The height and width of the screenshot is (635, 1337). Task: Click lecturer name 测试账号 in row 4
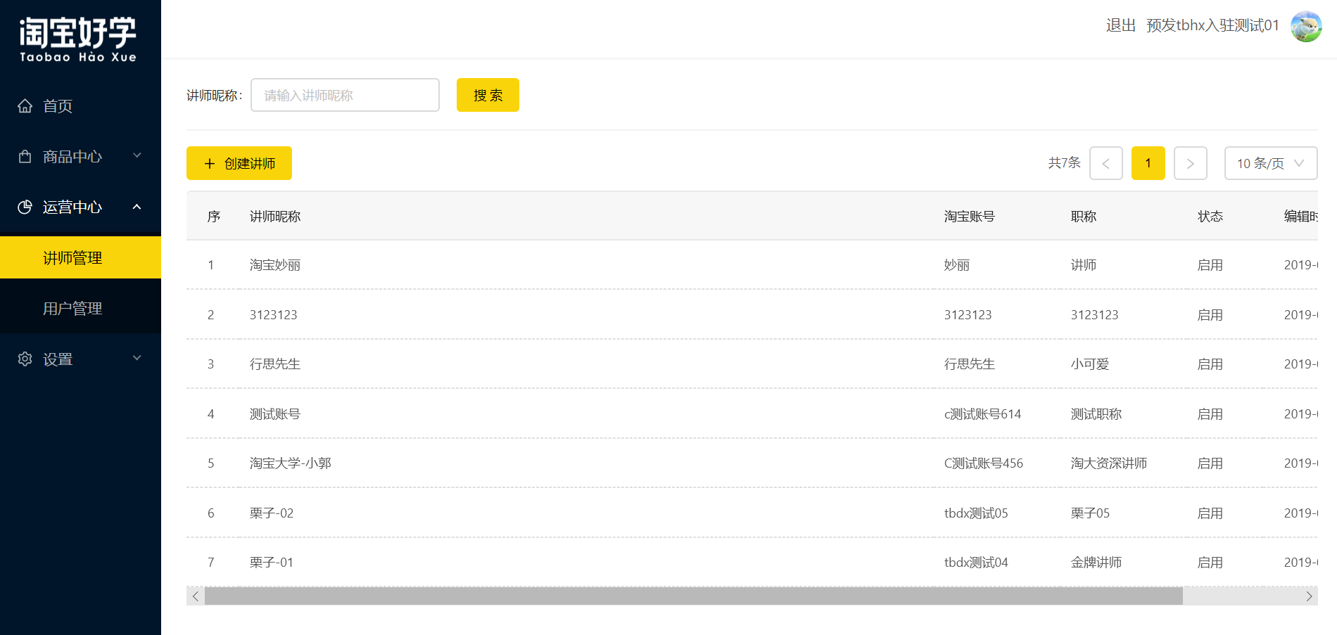point(275,414)
